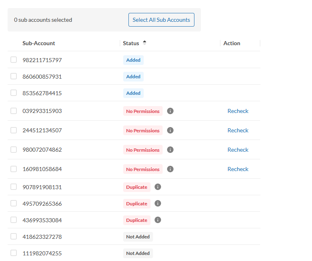This screenshot has height=261, width=312.
Task: Click the Sub-Account column header
Action: [39, 43]
